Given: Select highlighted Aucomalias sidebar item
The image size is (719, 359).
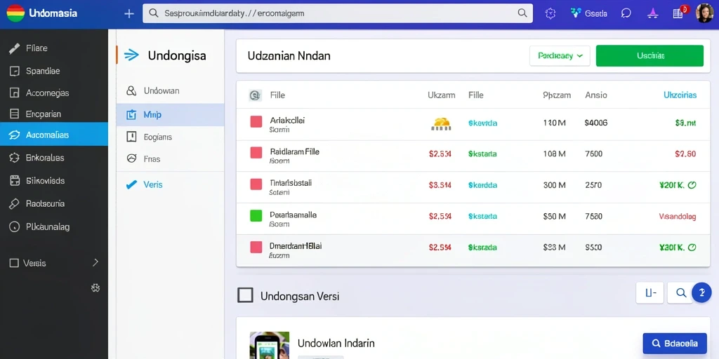Looking at the screenshot, I should click(x=53, y=134).
